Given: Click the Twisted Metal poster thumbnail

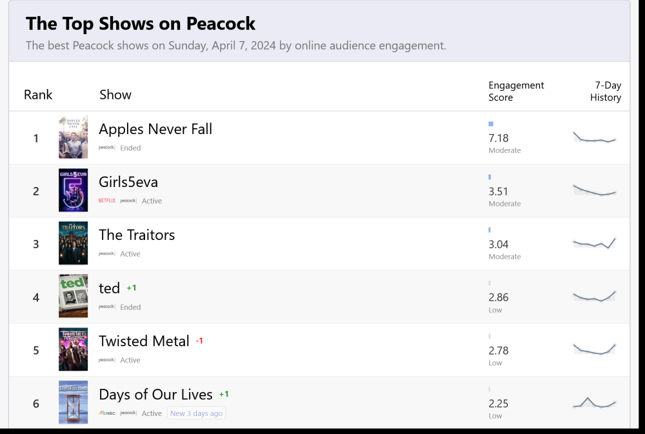Looking at the screenshot, I should 73,350.
